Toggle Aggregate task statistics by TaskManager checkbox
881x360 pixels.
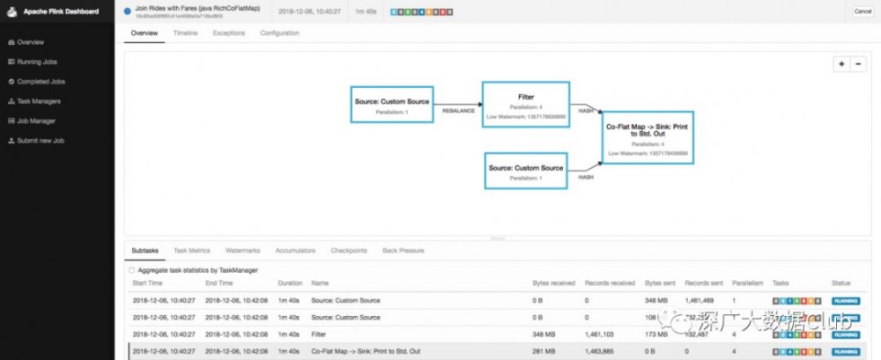[131, 270]
